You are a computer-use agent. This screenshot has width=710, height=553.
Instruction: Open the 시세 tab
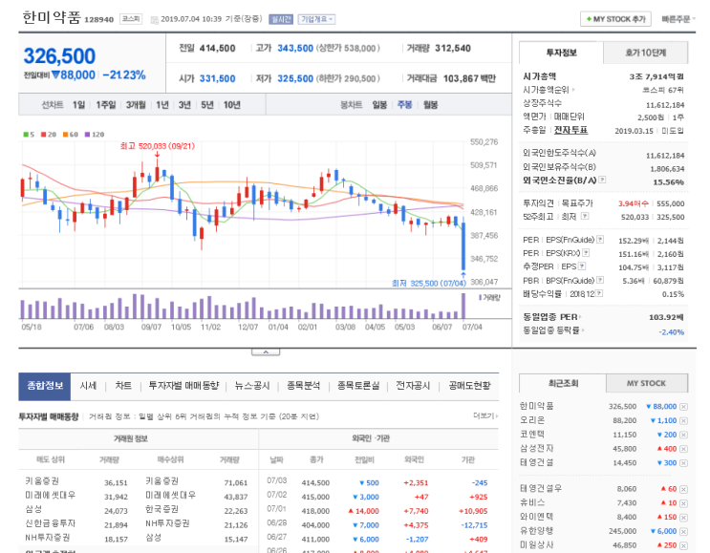tap(88, 386)
